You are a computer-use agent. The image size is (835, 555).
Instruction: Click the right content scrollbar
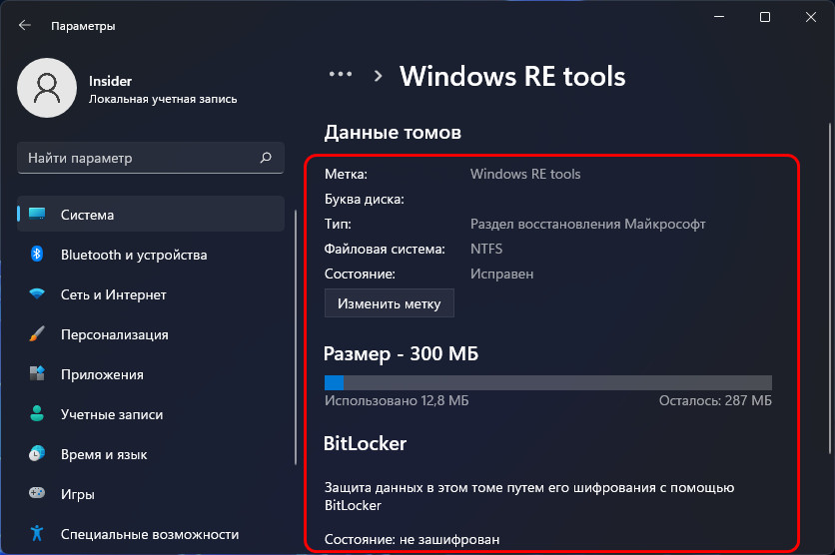pos(830,288)
